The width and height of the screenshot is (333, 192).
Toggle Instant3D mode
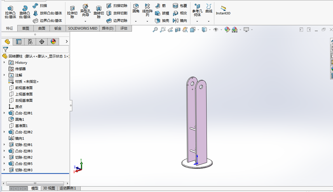tap(223, 10)
